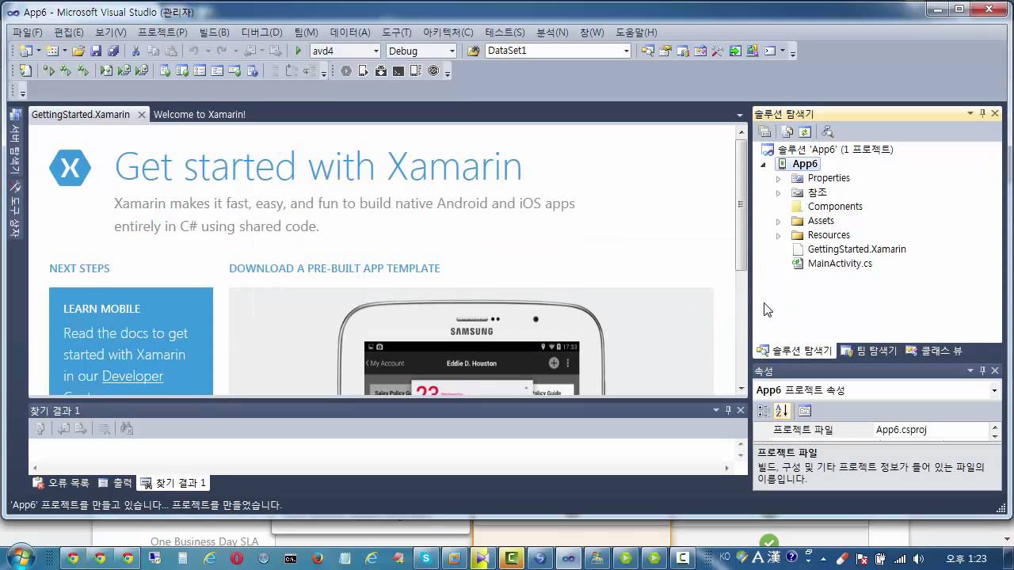Open the 빌드(B) menu
The width and height of the screenshot is (1014, 570).
[x=214, y=32]
